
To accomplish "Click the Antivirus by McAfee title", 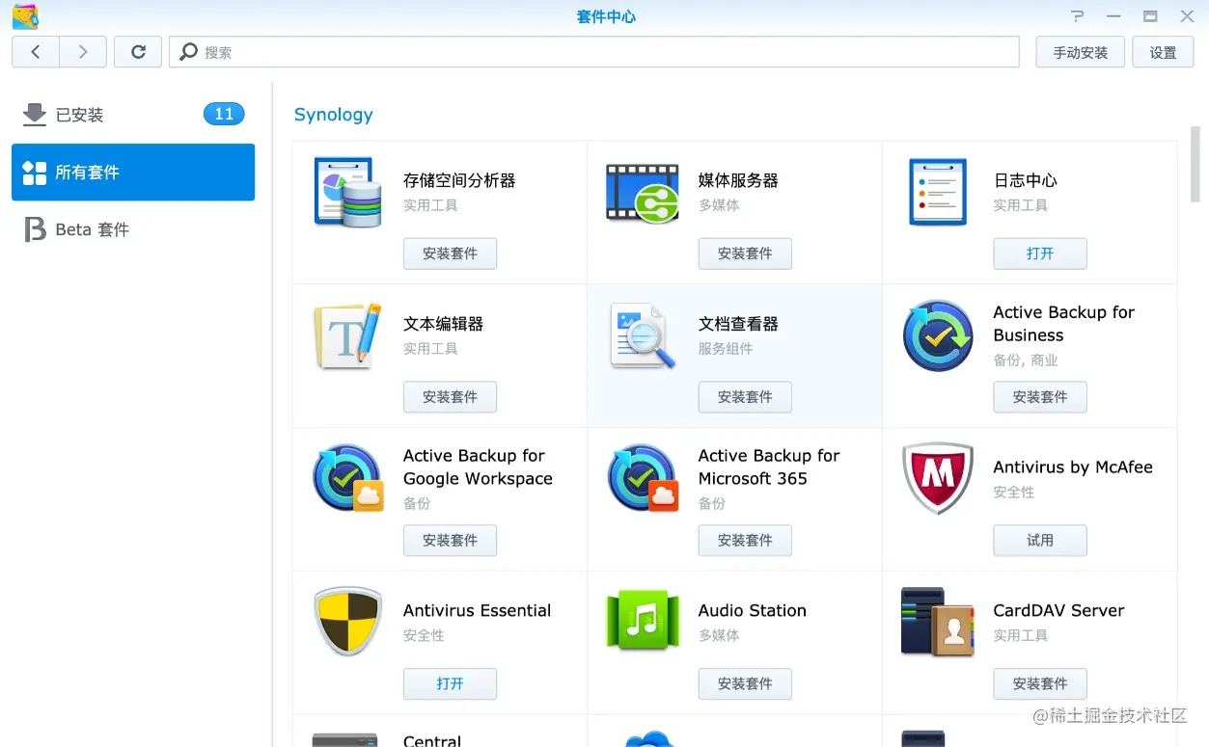I will pos(1073,467).
